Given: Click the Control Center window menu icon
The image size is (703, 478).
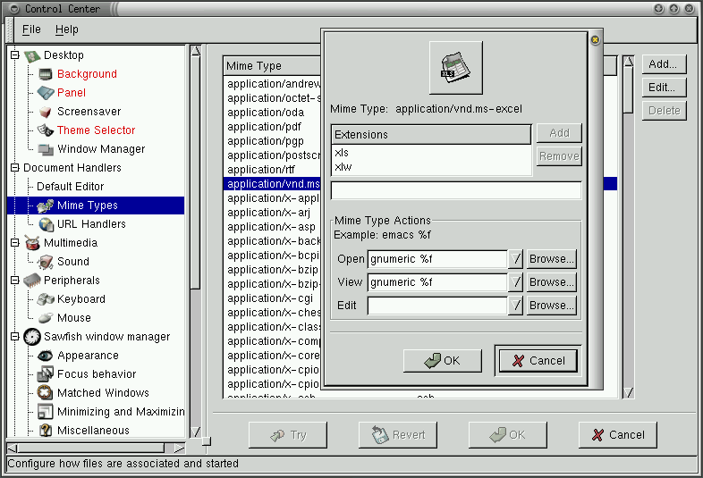Looking at the screenshot, I should pos(15,9).
